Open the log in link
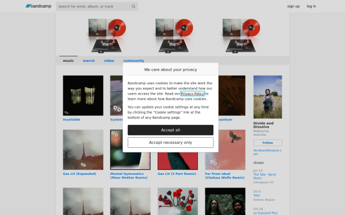 (311, 6)
